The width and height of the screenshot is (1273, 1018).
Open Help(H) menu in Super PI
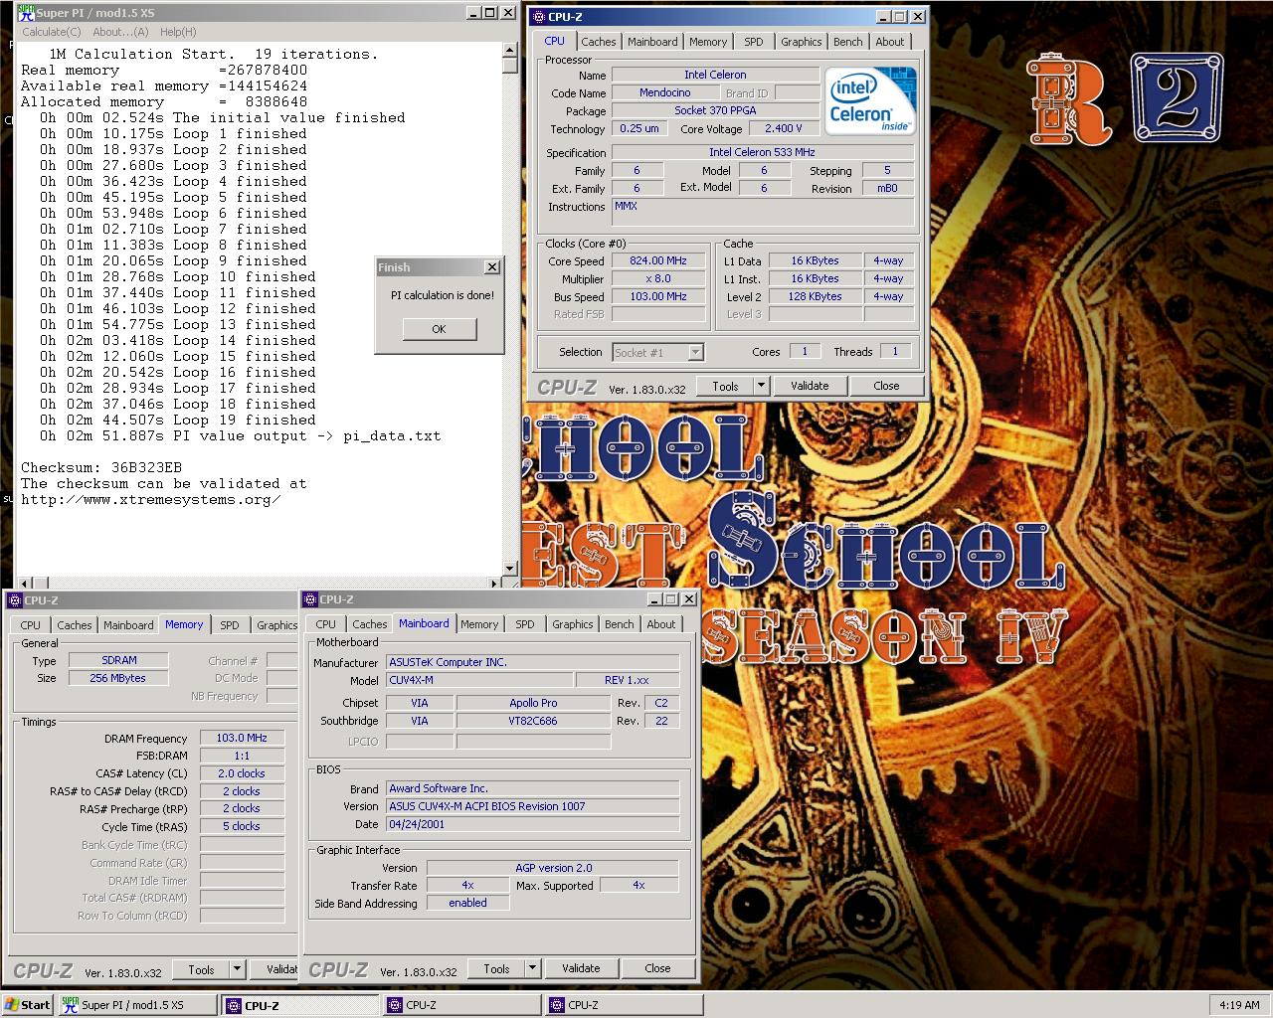pyautogui.click(x=178, y=32)
